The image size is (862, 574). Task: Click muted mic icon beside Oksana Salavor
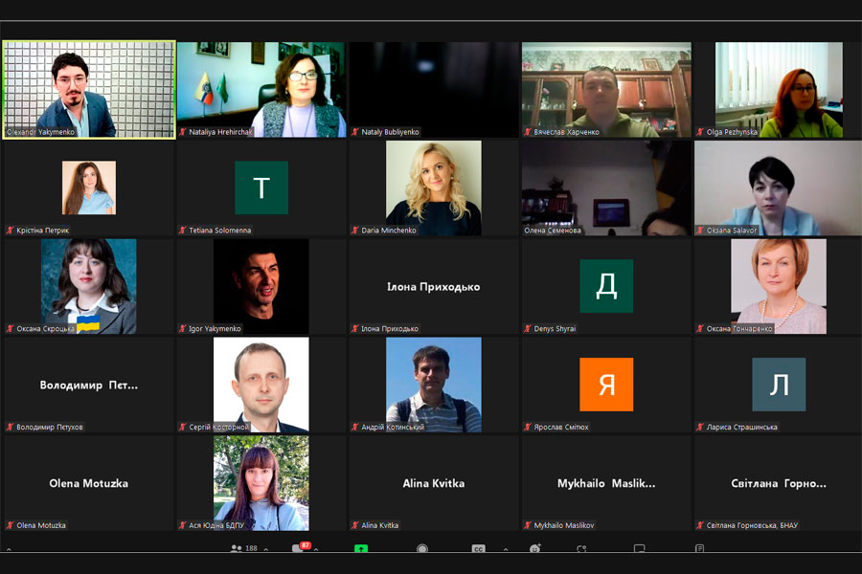[700, 231]
